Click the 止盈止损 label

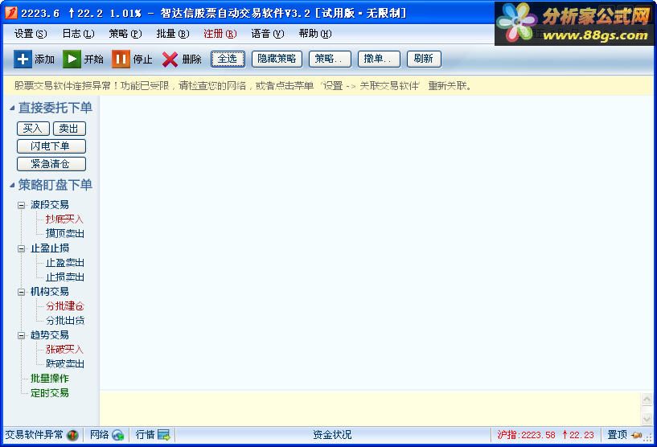[49, 249]
